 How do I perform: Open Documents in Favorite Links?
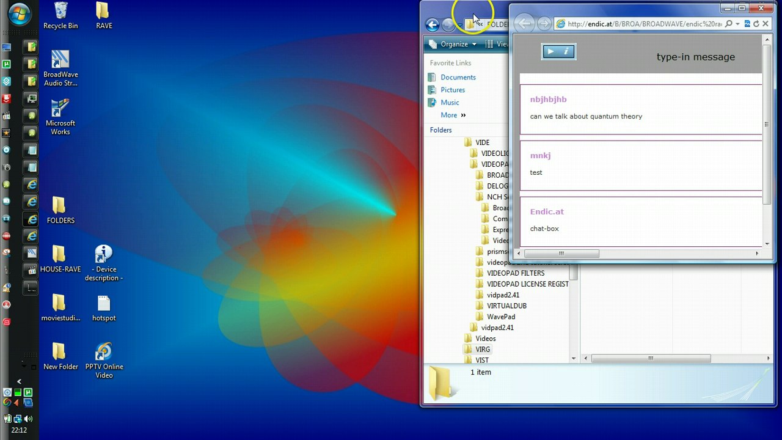pyautogui.click(x=451, y=78)
